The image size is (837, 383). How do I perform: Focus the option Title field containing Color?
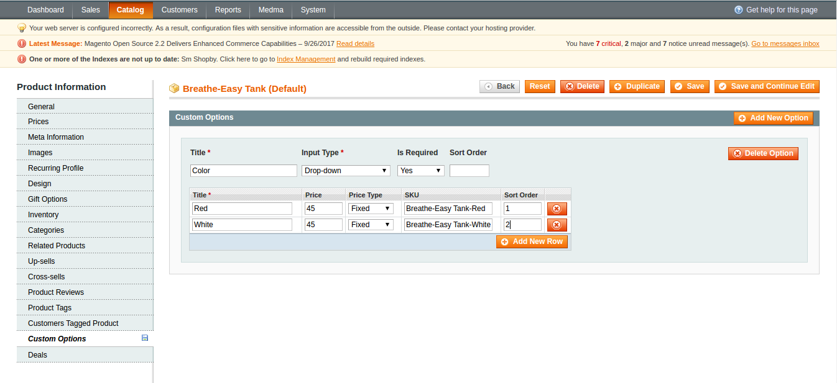pos(243,171)
